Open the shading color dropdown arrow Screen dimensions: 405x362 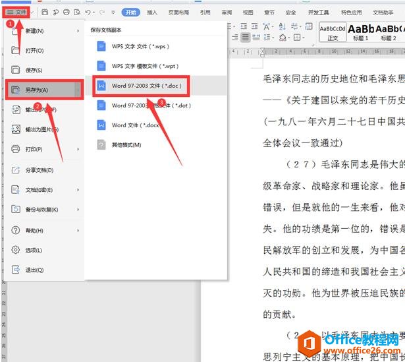tap(289, 38)
